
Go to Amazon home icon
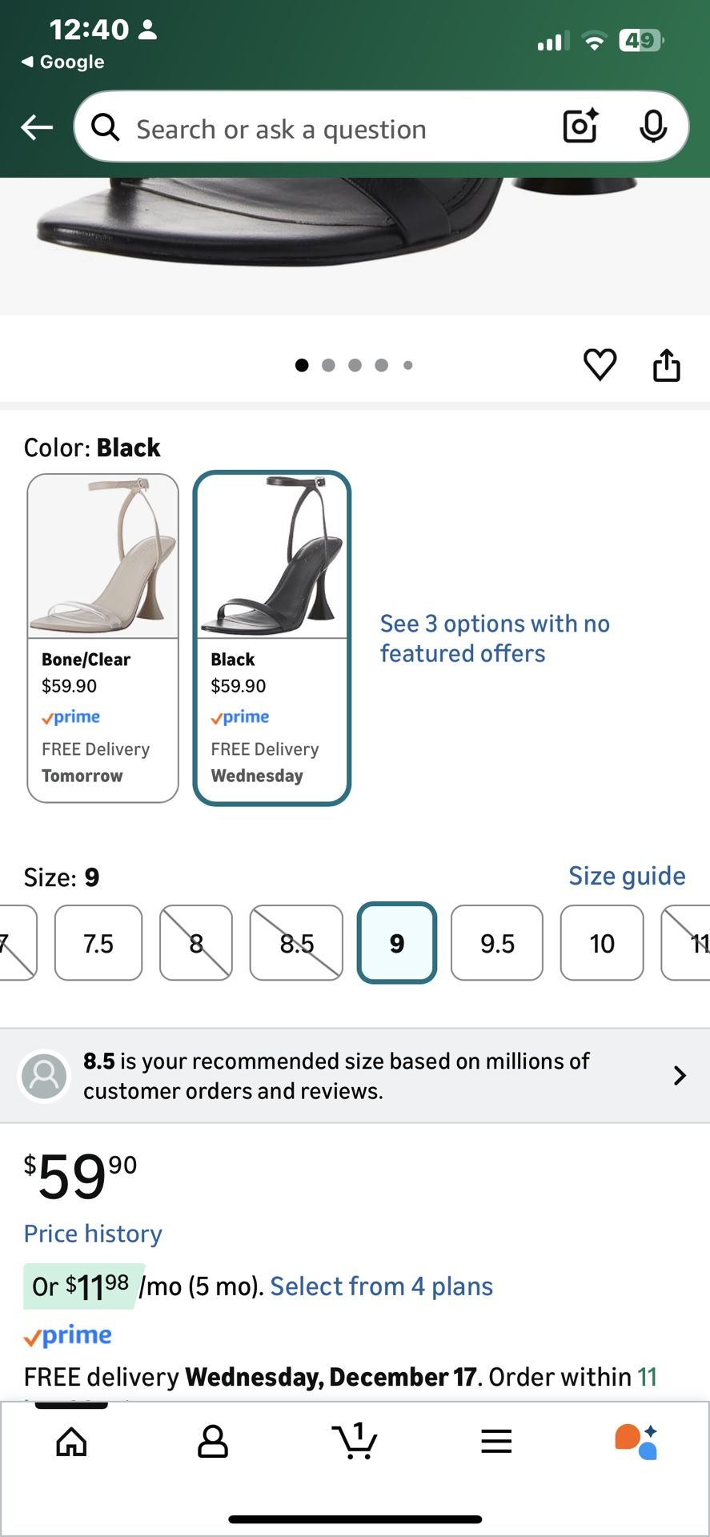(71, 1441)
